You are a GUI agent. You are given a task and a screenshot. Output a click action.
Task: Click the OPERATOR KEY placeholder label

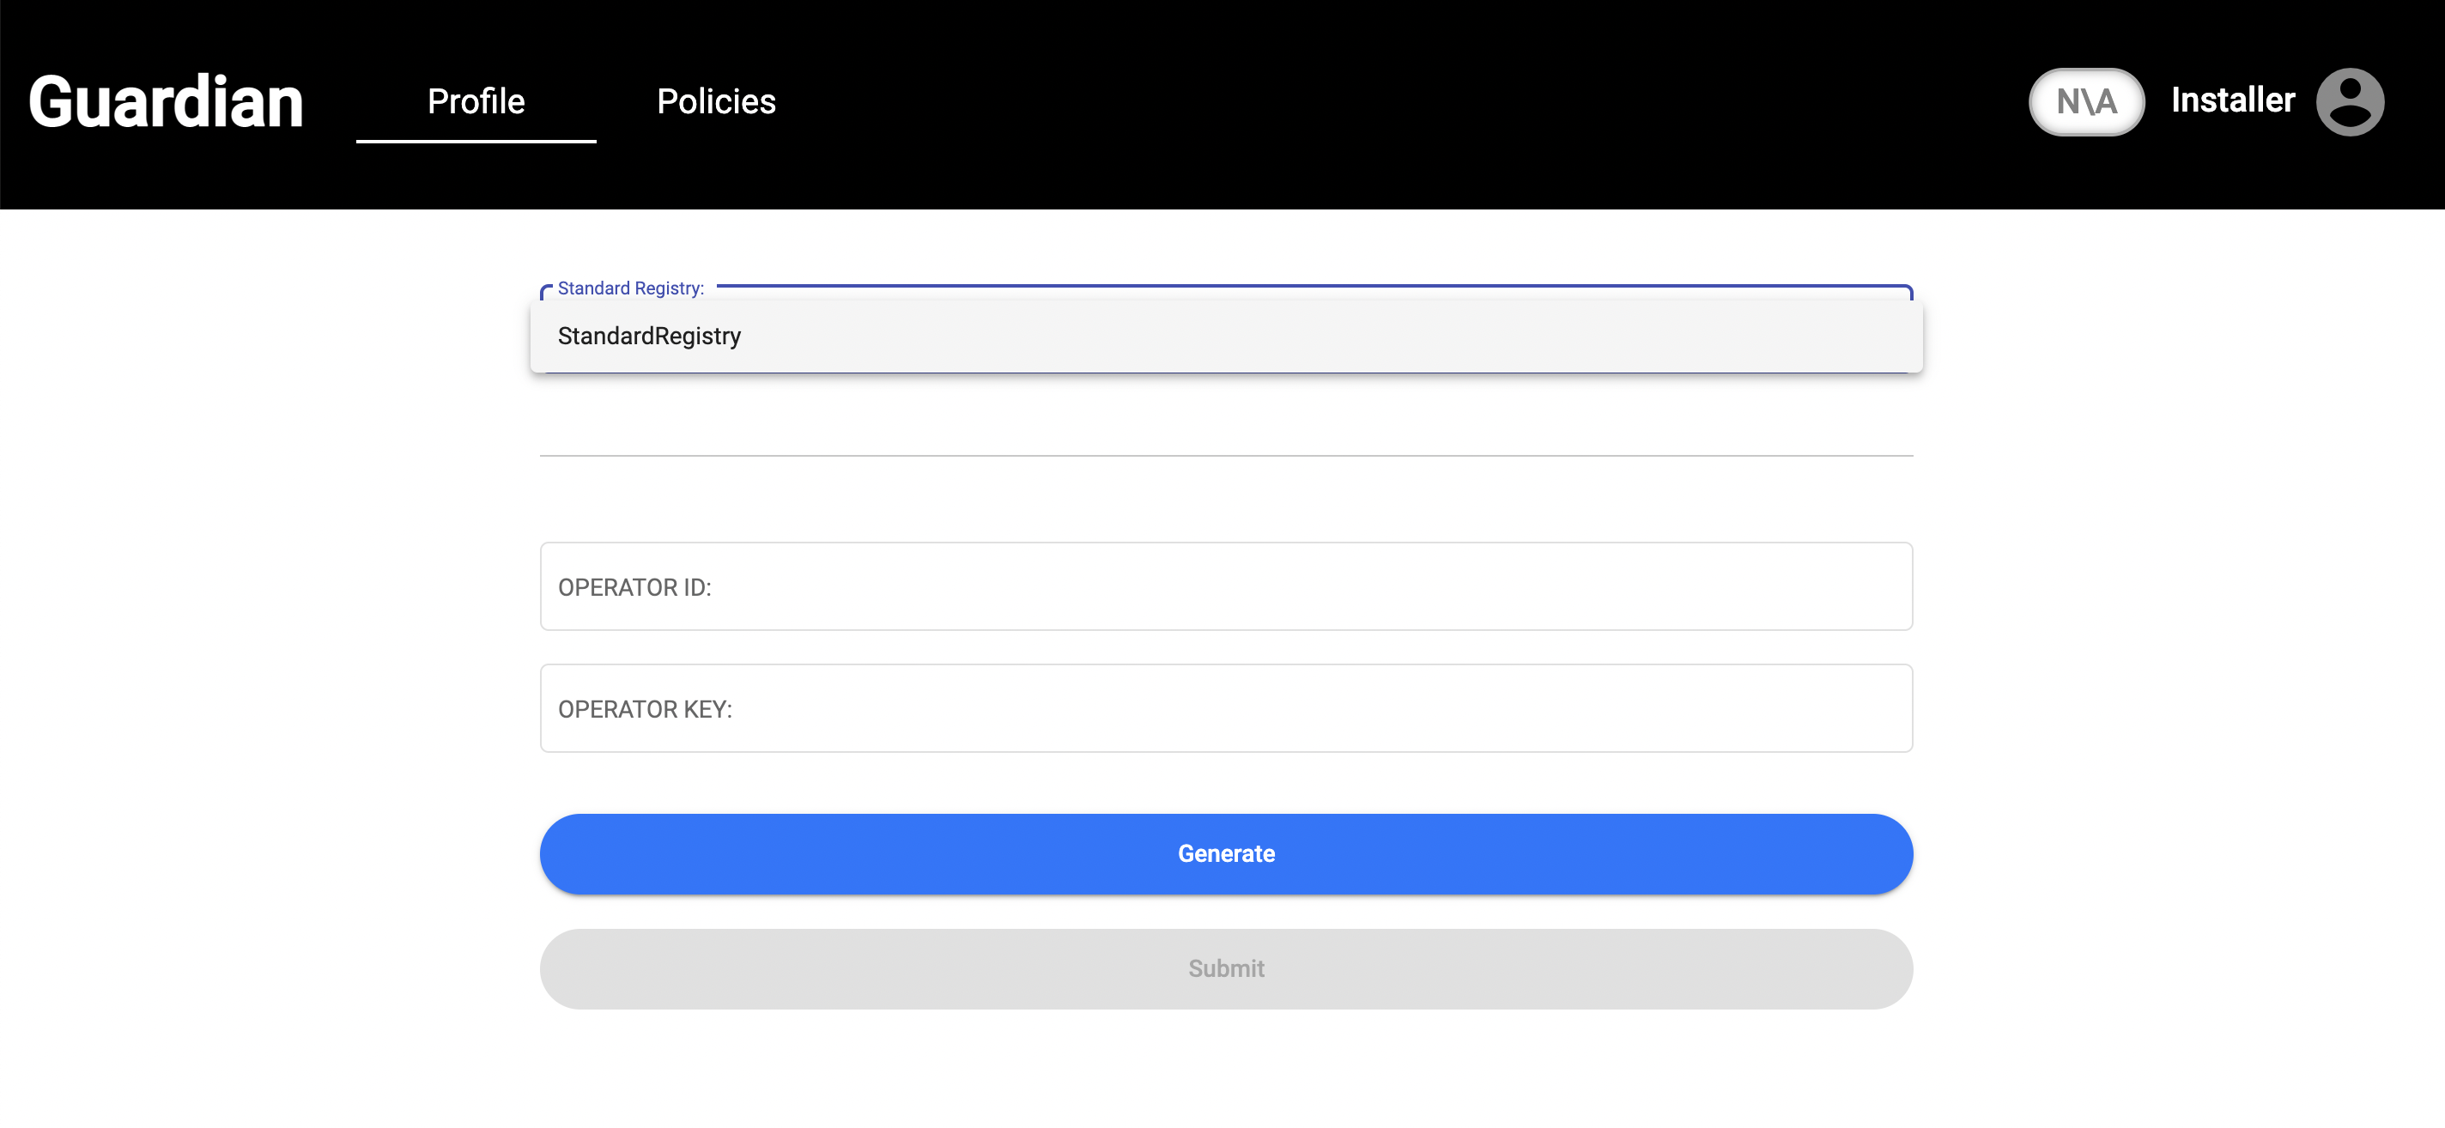[x=645, y=710]
